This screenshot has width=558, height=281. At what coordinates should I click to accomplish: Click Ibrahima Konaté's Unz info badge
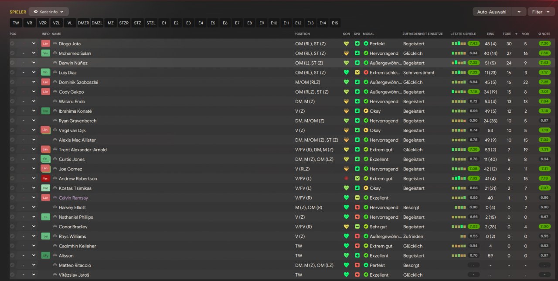tap(46, 111)
